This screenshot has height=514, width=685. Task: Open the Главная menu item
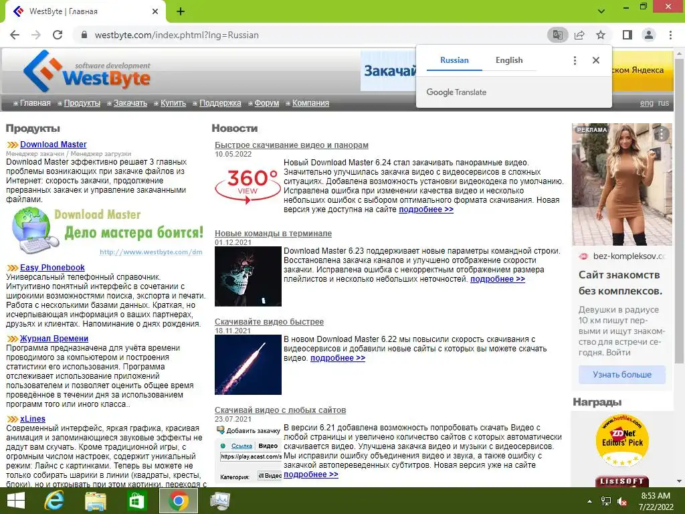click(x=35, y=103)
